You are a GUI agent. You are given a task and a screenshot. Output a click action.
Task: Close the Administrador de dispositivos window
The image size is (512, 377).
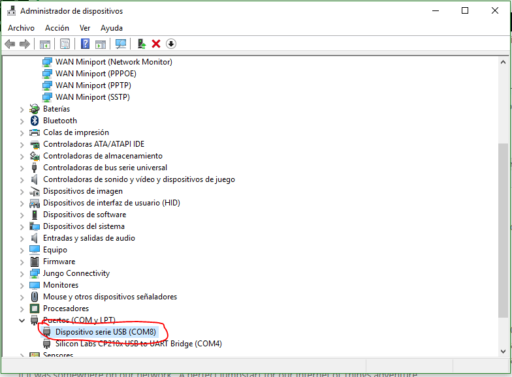point(495,10)
